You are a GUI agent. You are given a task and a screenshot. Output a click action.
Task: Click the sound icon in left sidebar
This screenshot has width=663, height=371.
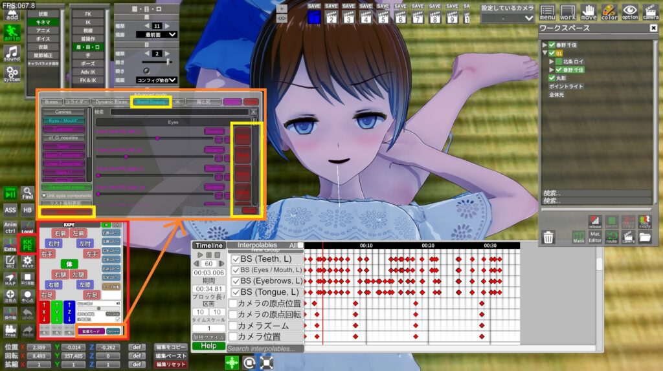click(x=12, y=53)
